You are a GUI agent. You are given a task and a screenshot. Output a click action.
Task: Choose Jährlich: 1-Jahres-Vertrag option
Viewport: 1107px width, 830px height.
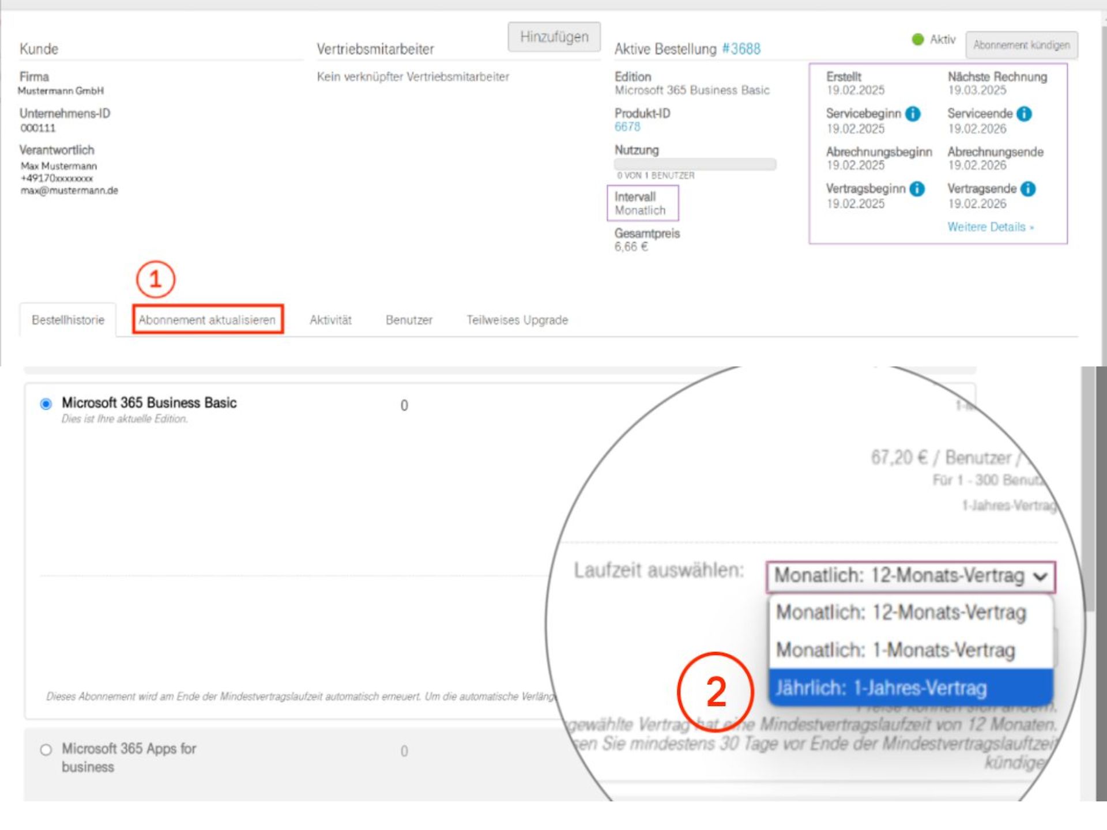pyautogui.click(x=911, y=688)
